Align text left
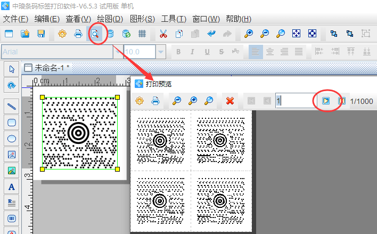The image size is (377, 234). coord(256,52)
